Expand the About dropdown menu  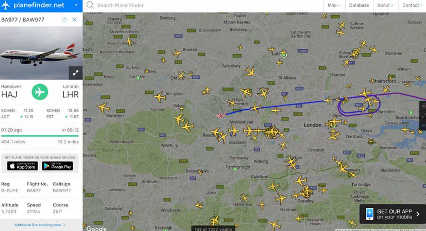[385, 5]
